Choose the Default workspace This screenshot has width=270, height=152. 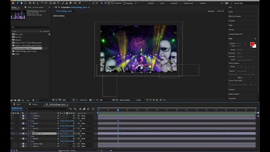[151, 3]
